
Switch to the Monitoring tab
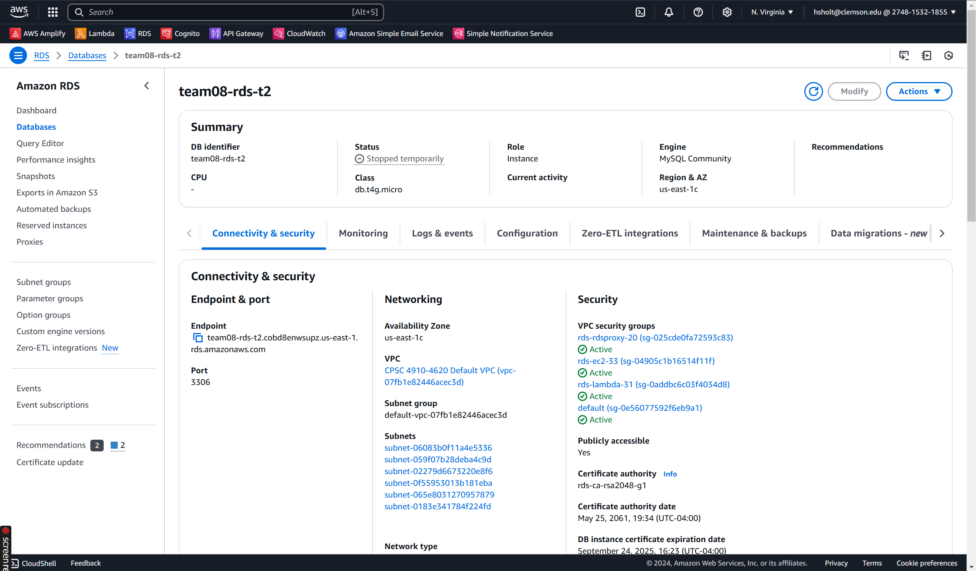pyautogui.click(x=363, y=233)
